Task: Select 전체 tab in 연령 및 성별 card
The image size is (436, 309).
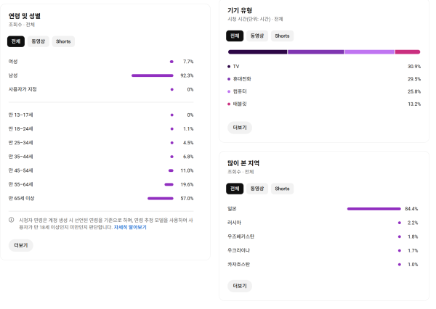Action: 16,41
